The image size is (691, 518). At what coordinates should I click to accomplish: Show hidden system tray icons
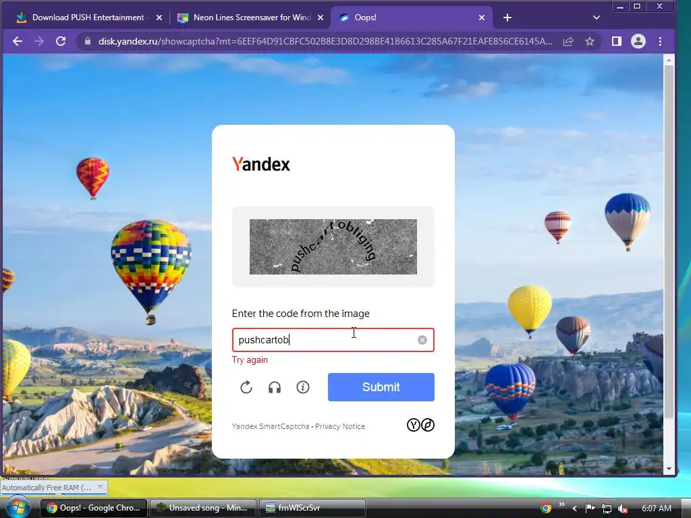click(574, 509)
